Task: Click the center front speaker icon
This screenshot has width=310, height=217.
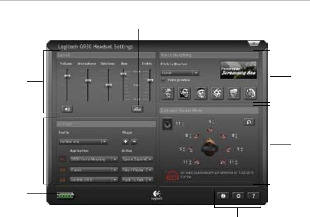Action: pyautogui.click(x=210, y=130)
